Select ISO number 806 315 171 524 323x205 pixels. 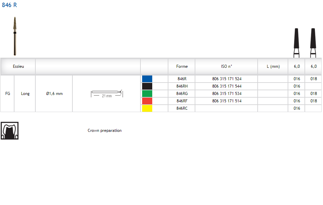pyautogui.click(x=227, y=79)
